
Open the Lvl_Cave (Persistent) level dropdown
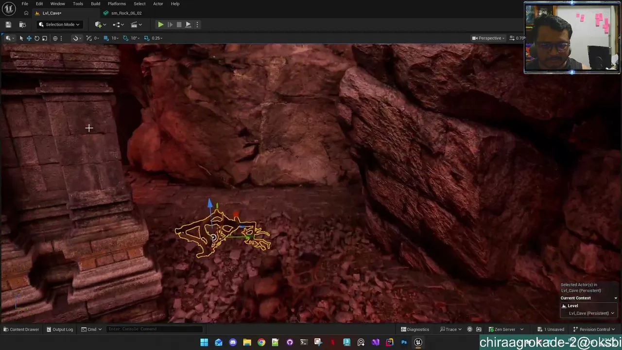591,313
